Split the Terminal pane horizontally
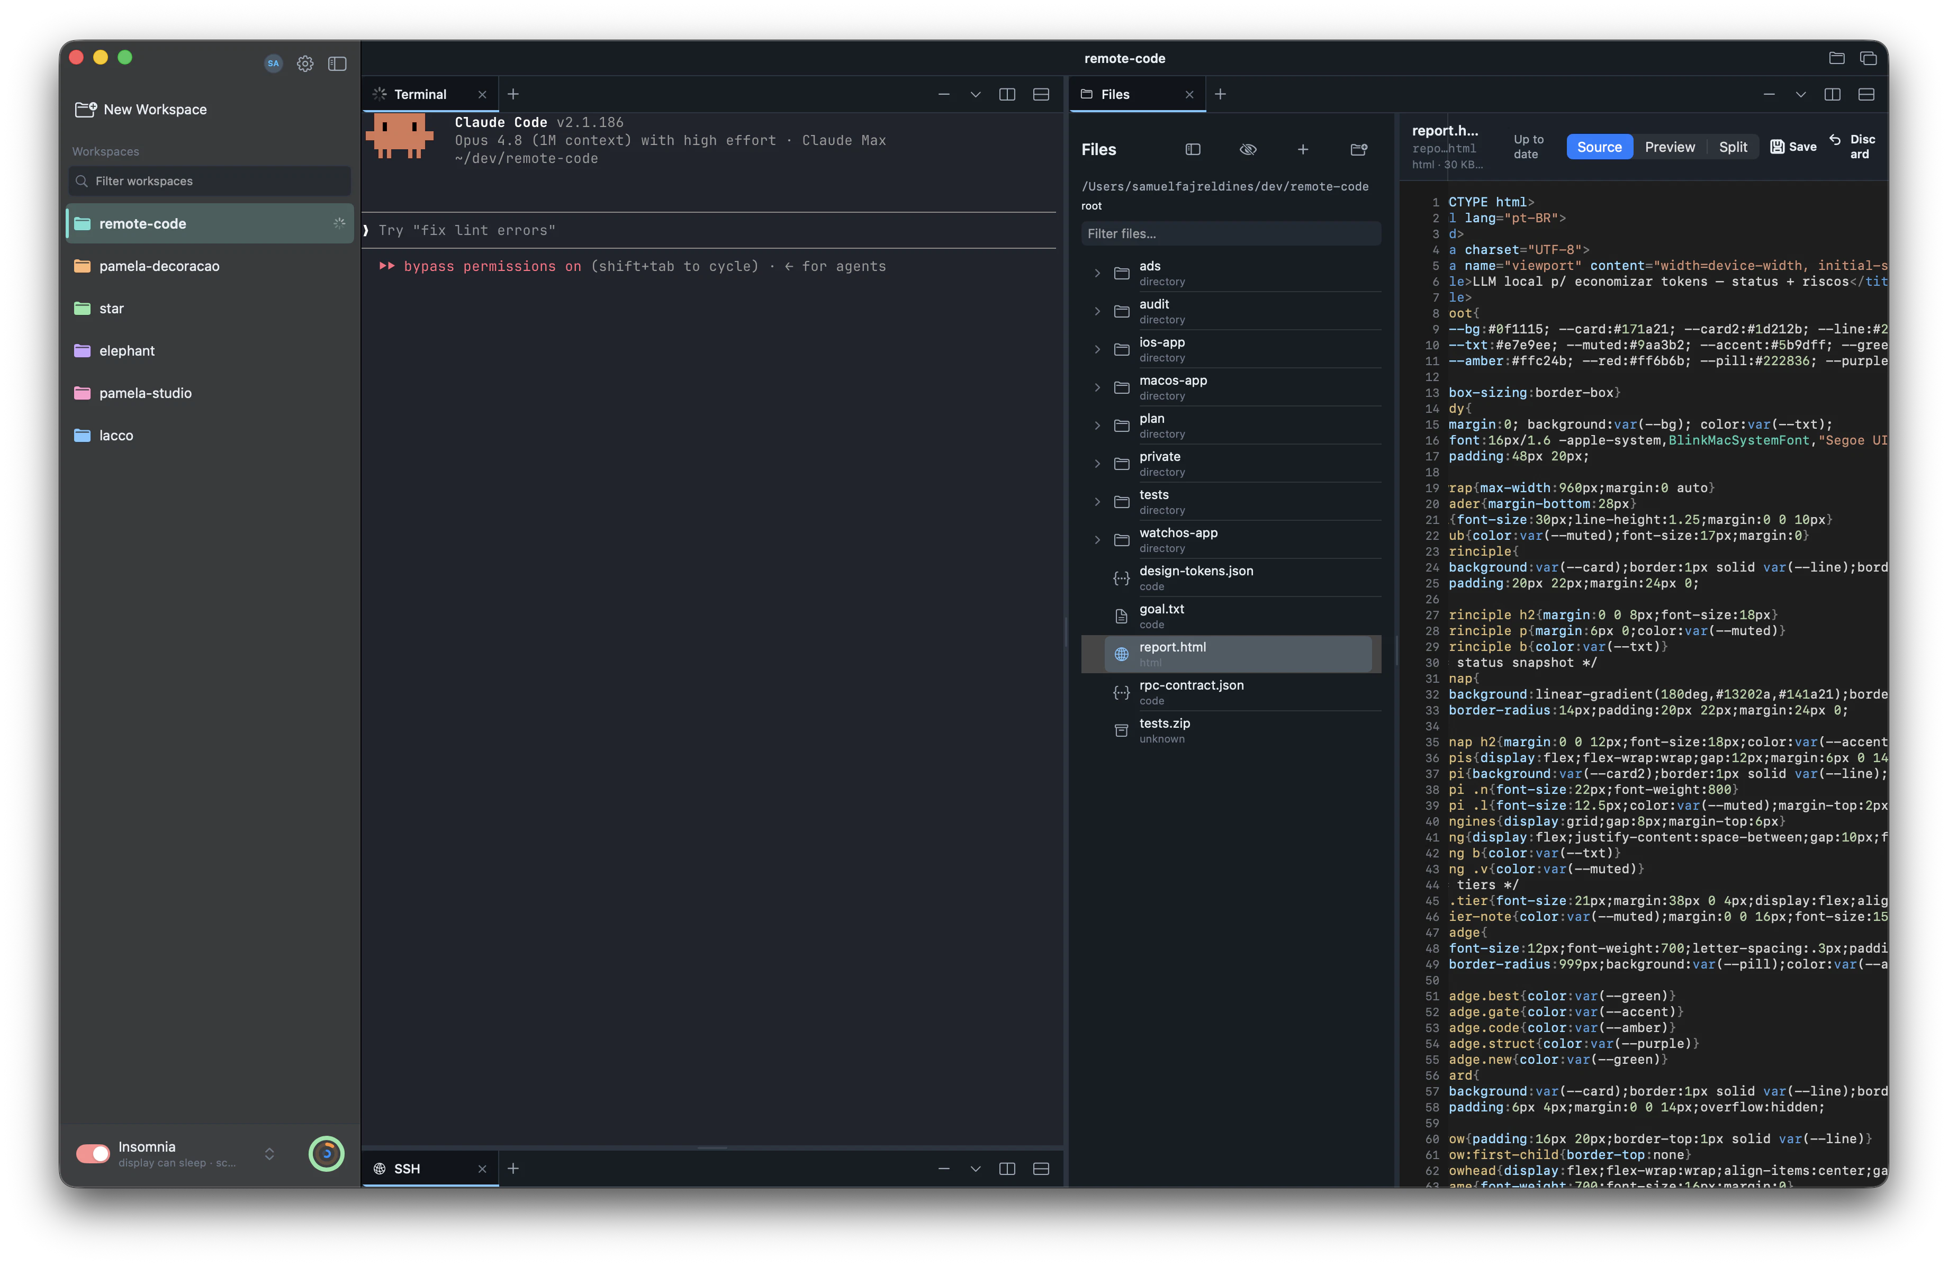The width and height of the screenshot is (1948, 1266). tap(1040, 94)
